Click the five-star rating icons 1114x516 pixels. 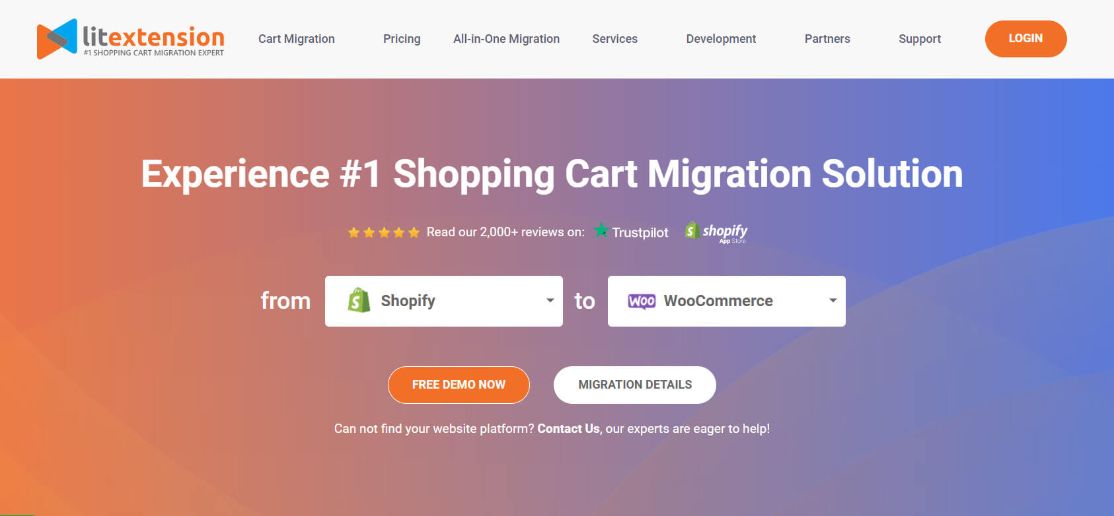pos(384,232)
